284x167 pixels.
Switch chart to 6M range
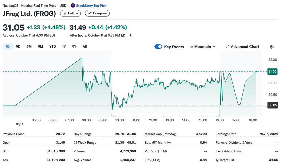point(40,47)
